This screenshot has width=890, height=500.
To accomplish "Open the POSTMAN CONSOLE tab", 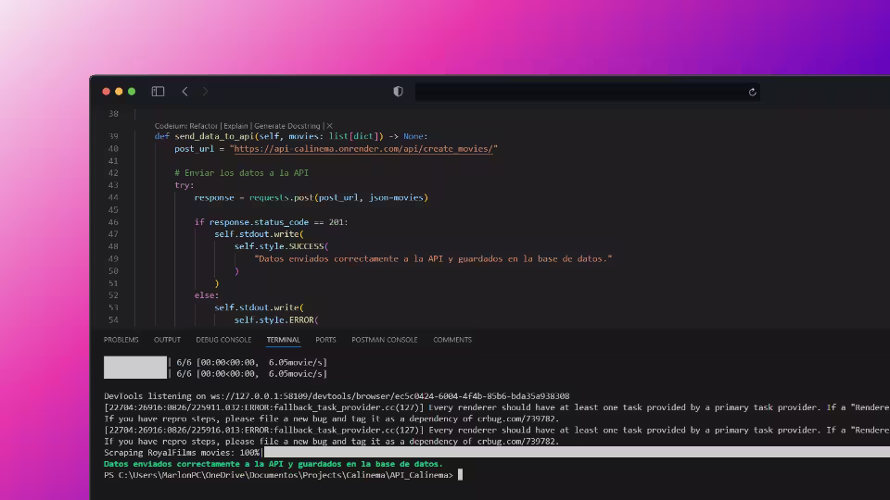I will click(384, 340).
